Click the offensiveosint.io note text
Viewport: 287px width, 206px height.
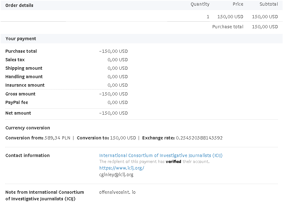[x=117, y=192]
